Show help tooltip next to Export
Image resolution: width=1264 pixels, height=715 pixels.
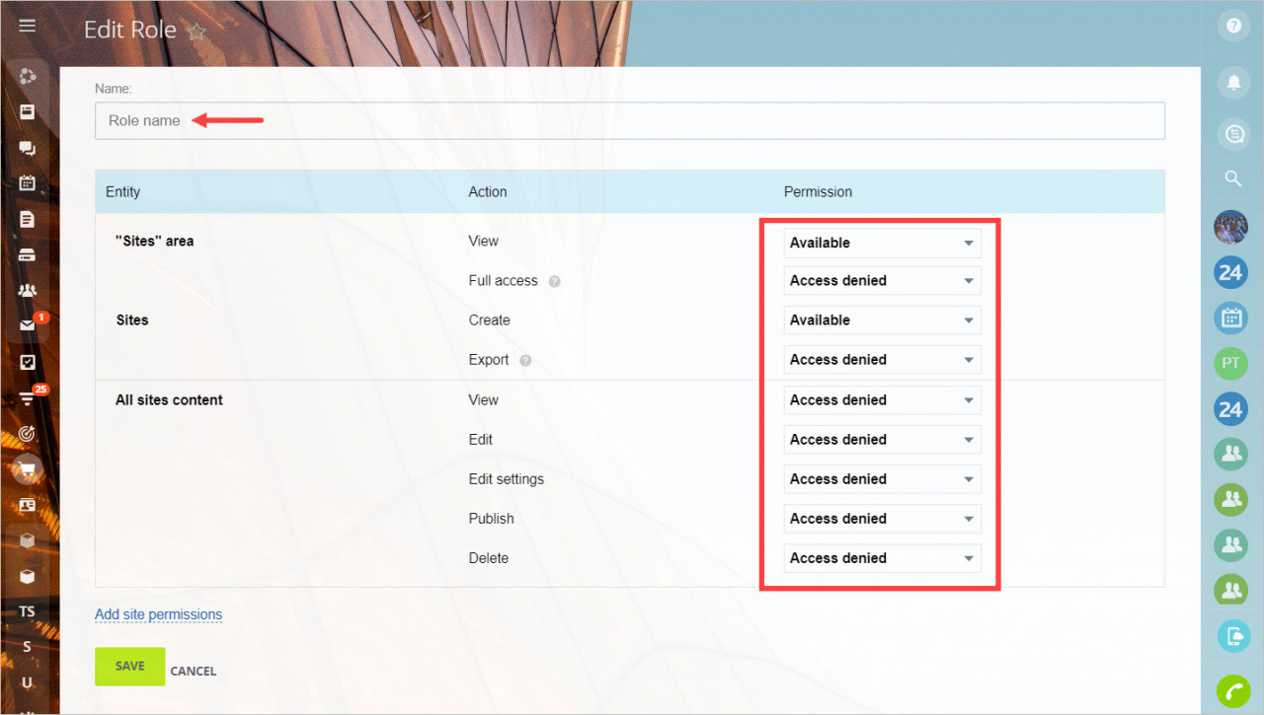(x=525, y=360)
